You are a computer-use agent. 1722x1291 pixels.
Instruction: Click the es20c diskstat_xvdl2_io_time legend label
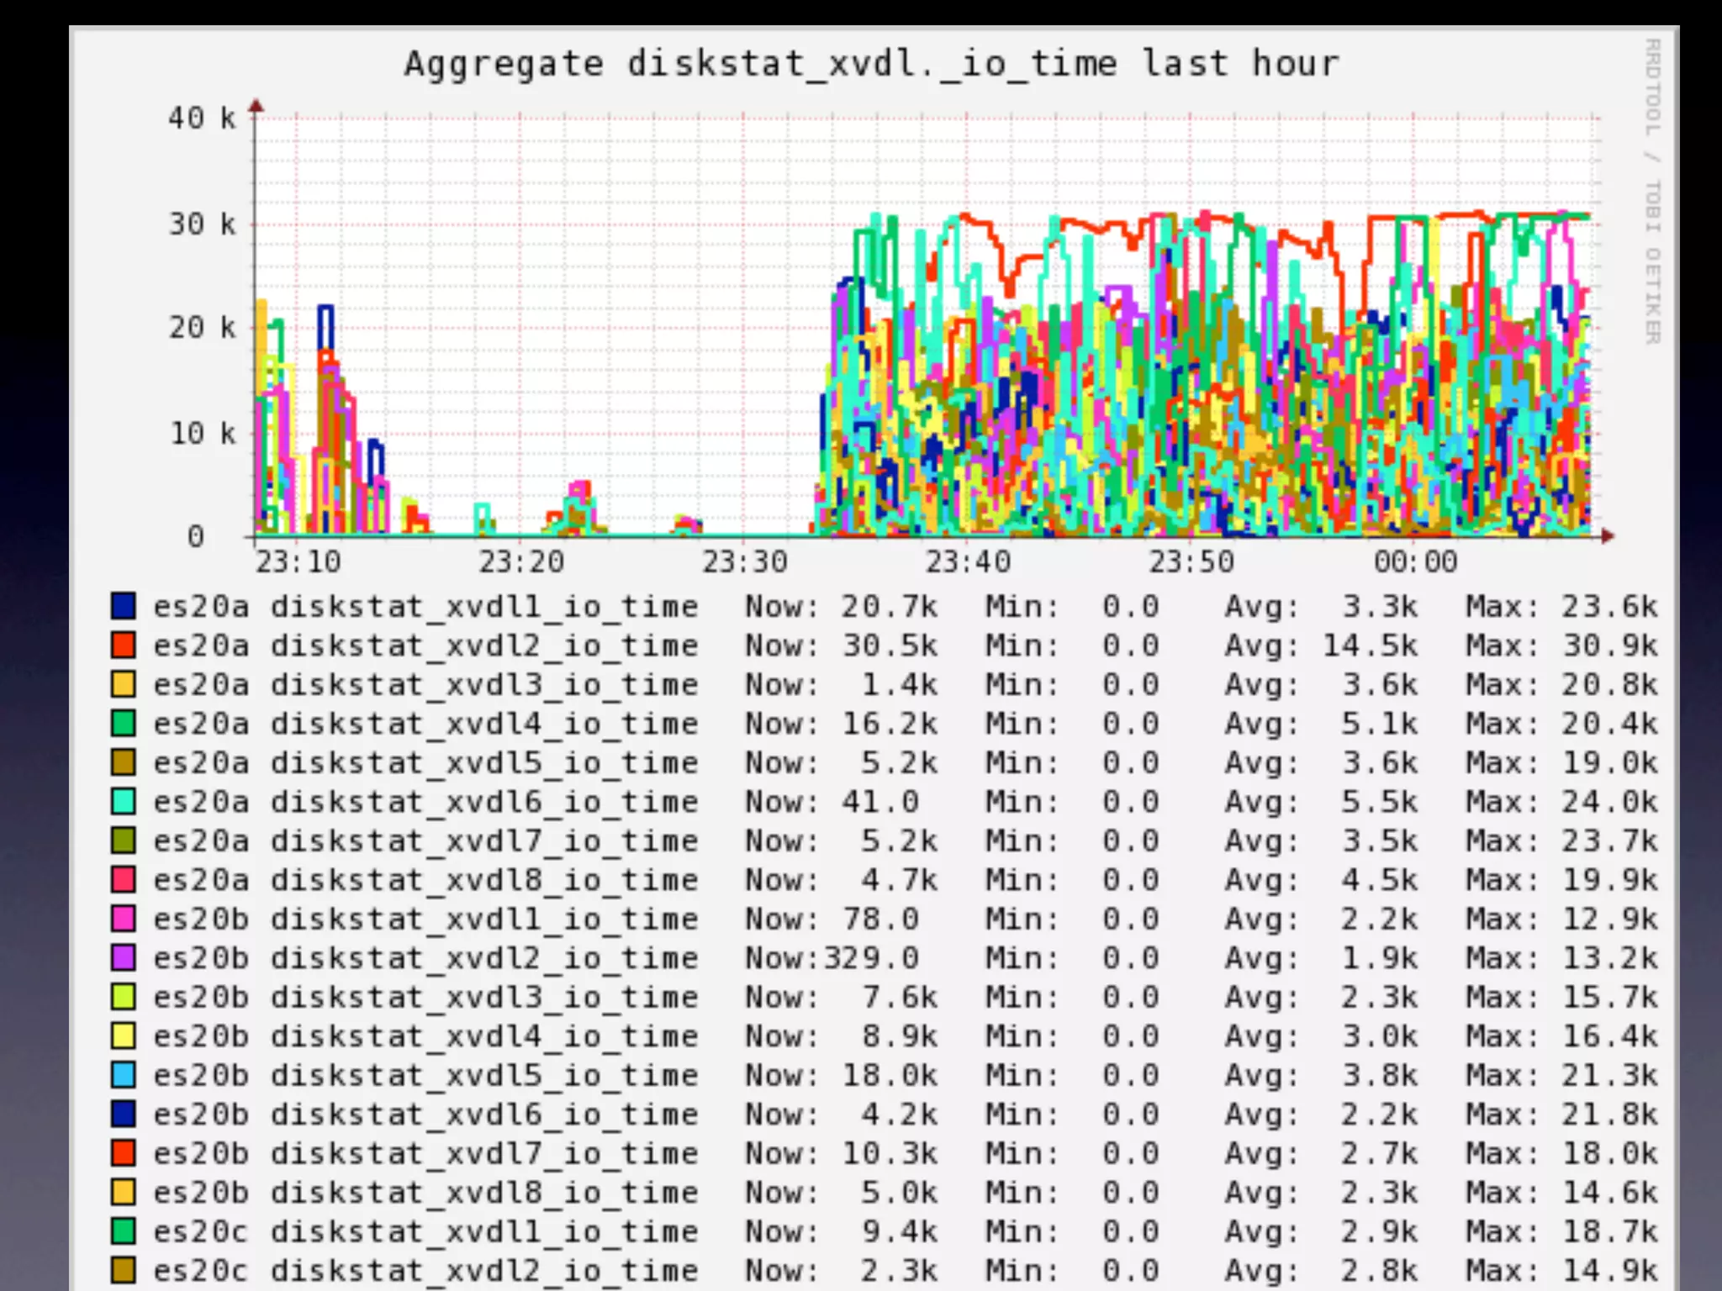click(425, 1270)
